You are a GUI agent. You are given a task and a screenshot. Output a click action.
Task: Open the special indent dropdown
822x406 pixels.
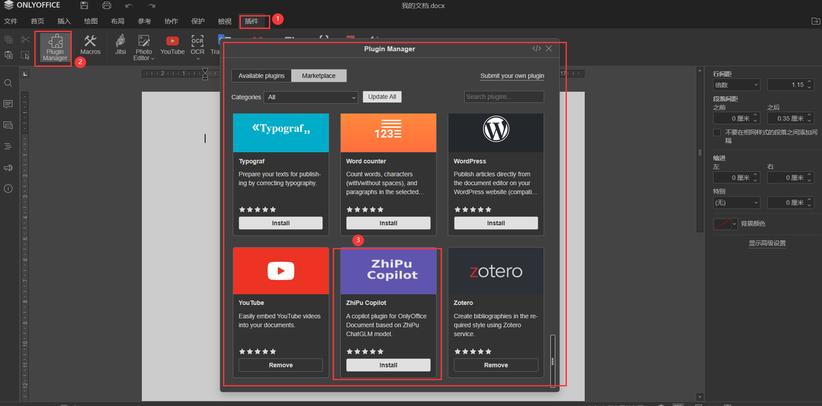pyautogui.click(x=737, y=203)
